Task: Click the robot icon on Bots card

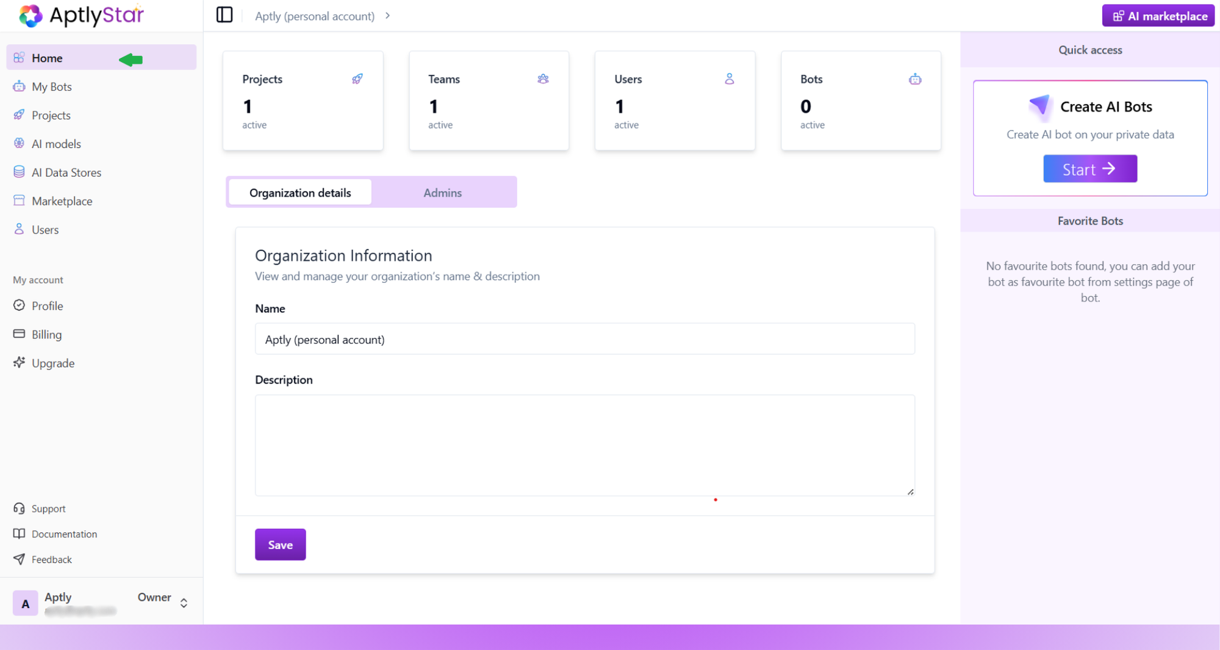Action: tap(915, 79)
